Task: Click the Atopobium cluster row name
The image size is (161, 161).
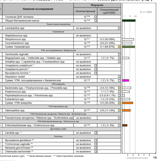Action: (15, 77)
